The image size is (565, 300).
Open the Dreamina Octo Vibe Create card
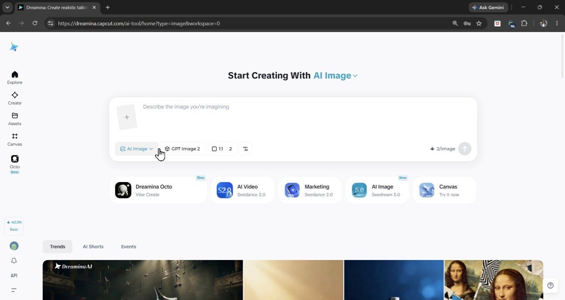click(158, 190)
